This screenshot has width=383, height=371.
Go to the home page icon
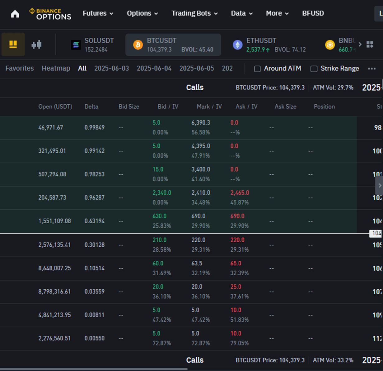(15, 14)
